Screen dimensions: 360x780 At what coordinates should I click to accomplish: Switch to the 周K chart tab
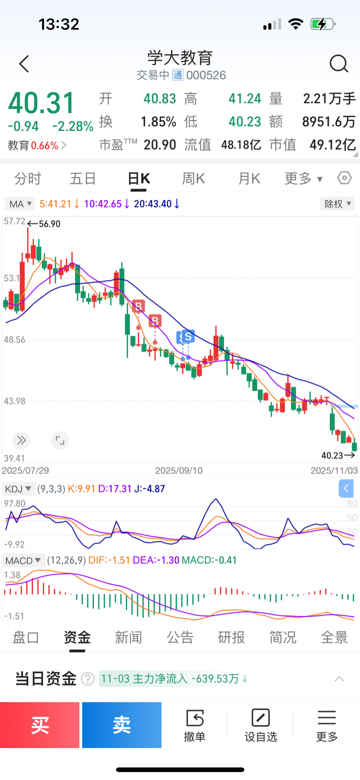point(194,178)
